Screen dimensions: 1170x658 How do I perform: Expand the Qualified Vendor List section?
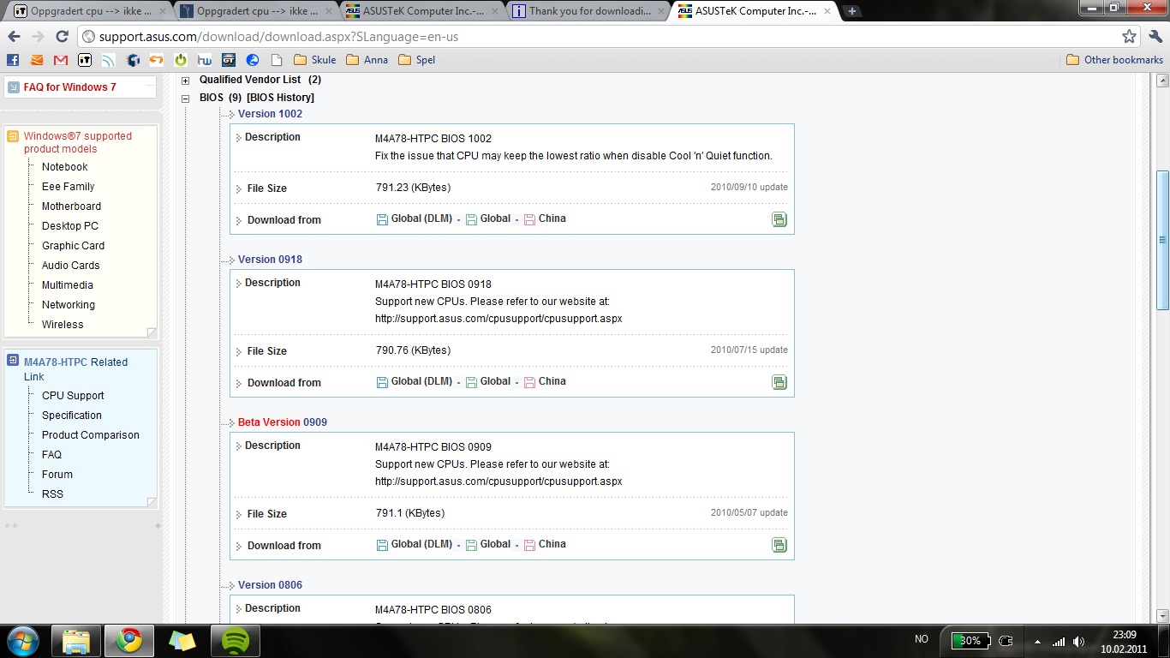coord(186,80)
